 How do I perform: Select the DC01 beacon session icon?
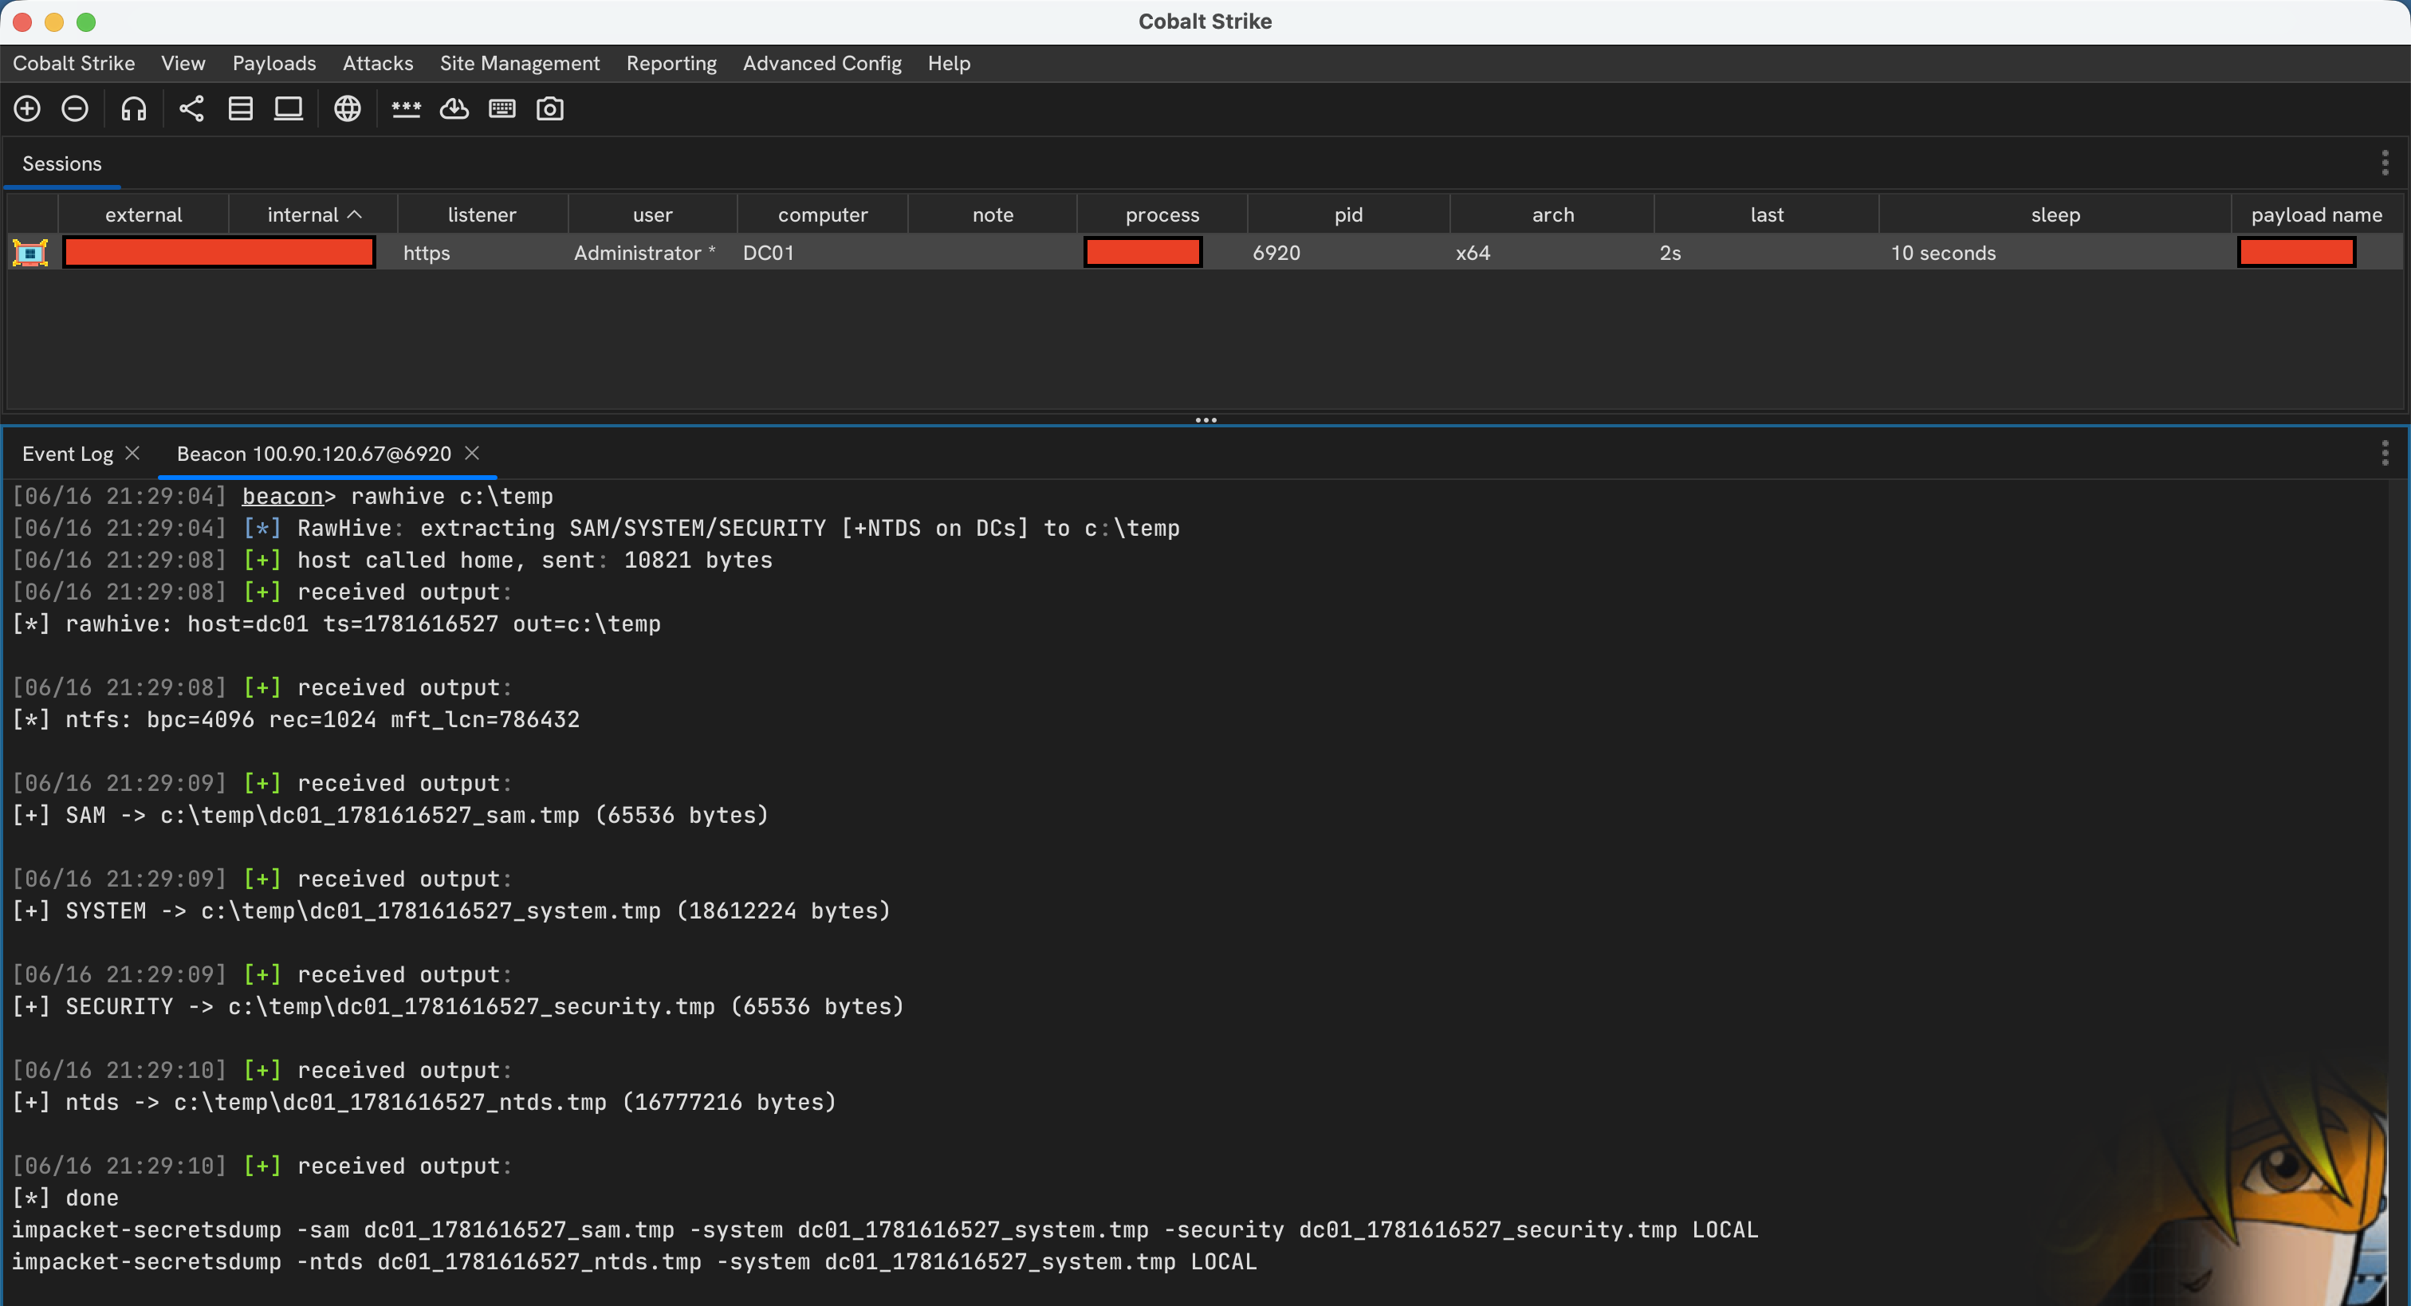(30, 253)
